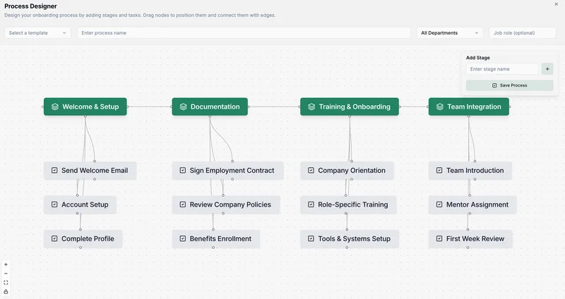The width and height of the screenshot is (565, 299).
Task: Click the Welcome & Setup stage layers icon
Action: point(55,107)
